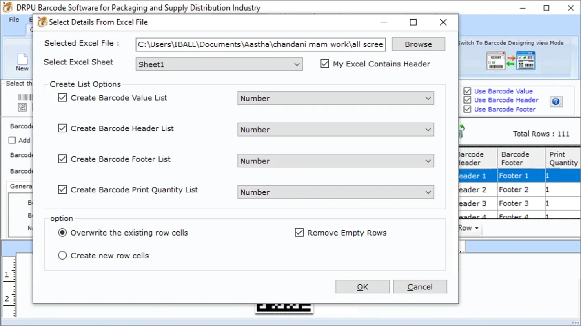
Task: Open the Barcode Value List column dropdown
Action: 335,98
